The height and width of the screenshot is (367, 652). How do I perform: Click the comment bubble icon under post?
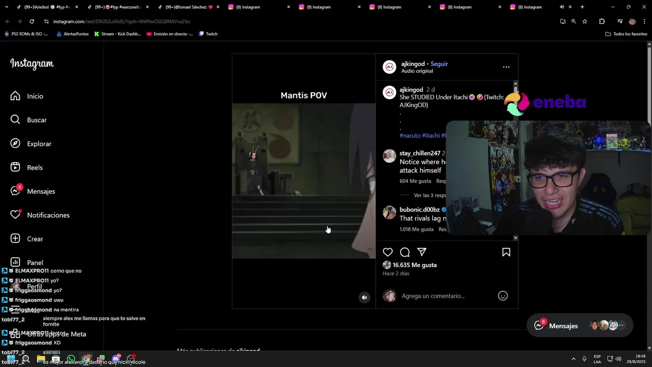(404, 252)
